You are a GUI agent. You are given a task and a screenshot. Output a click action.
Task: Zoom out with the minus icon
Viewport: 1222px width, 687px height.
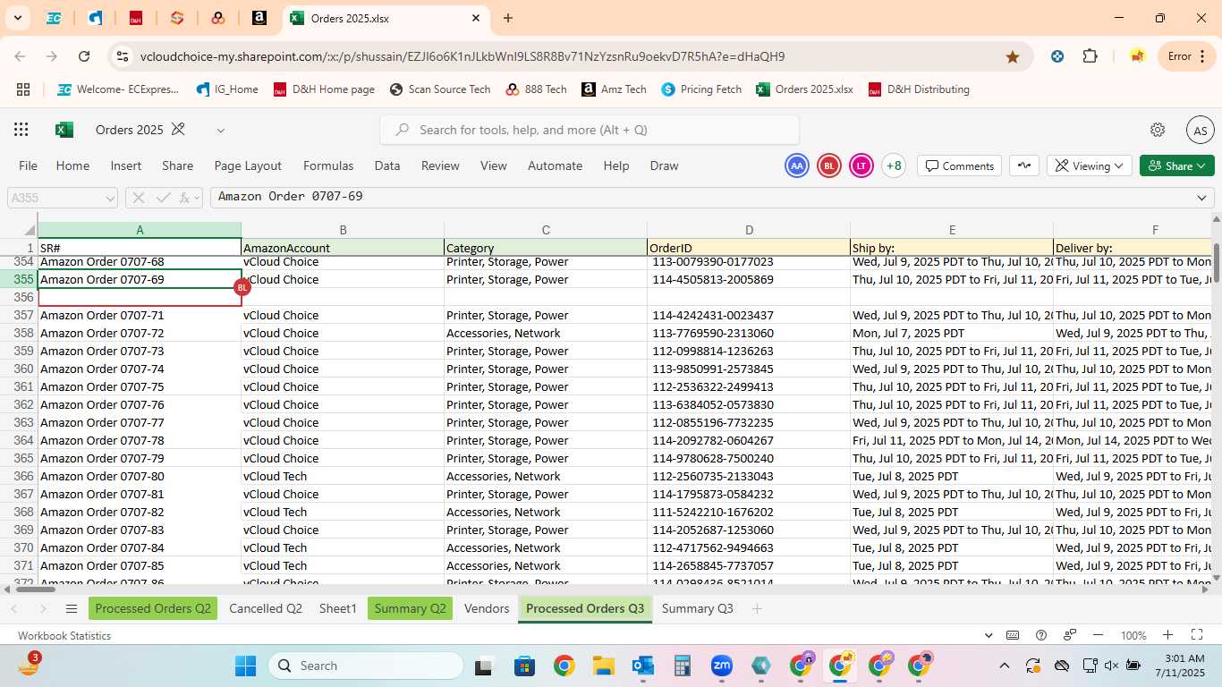point(1099,635)
